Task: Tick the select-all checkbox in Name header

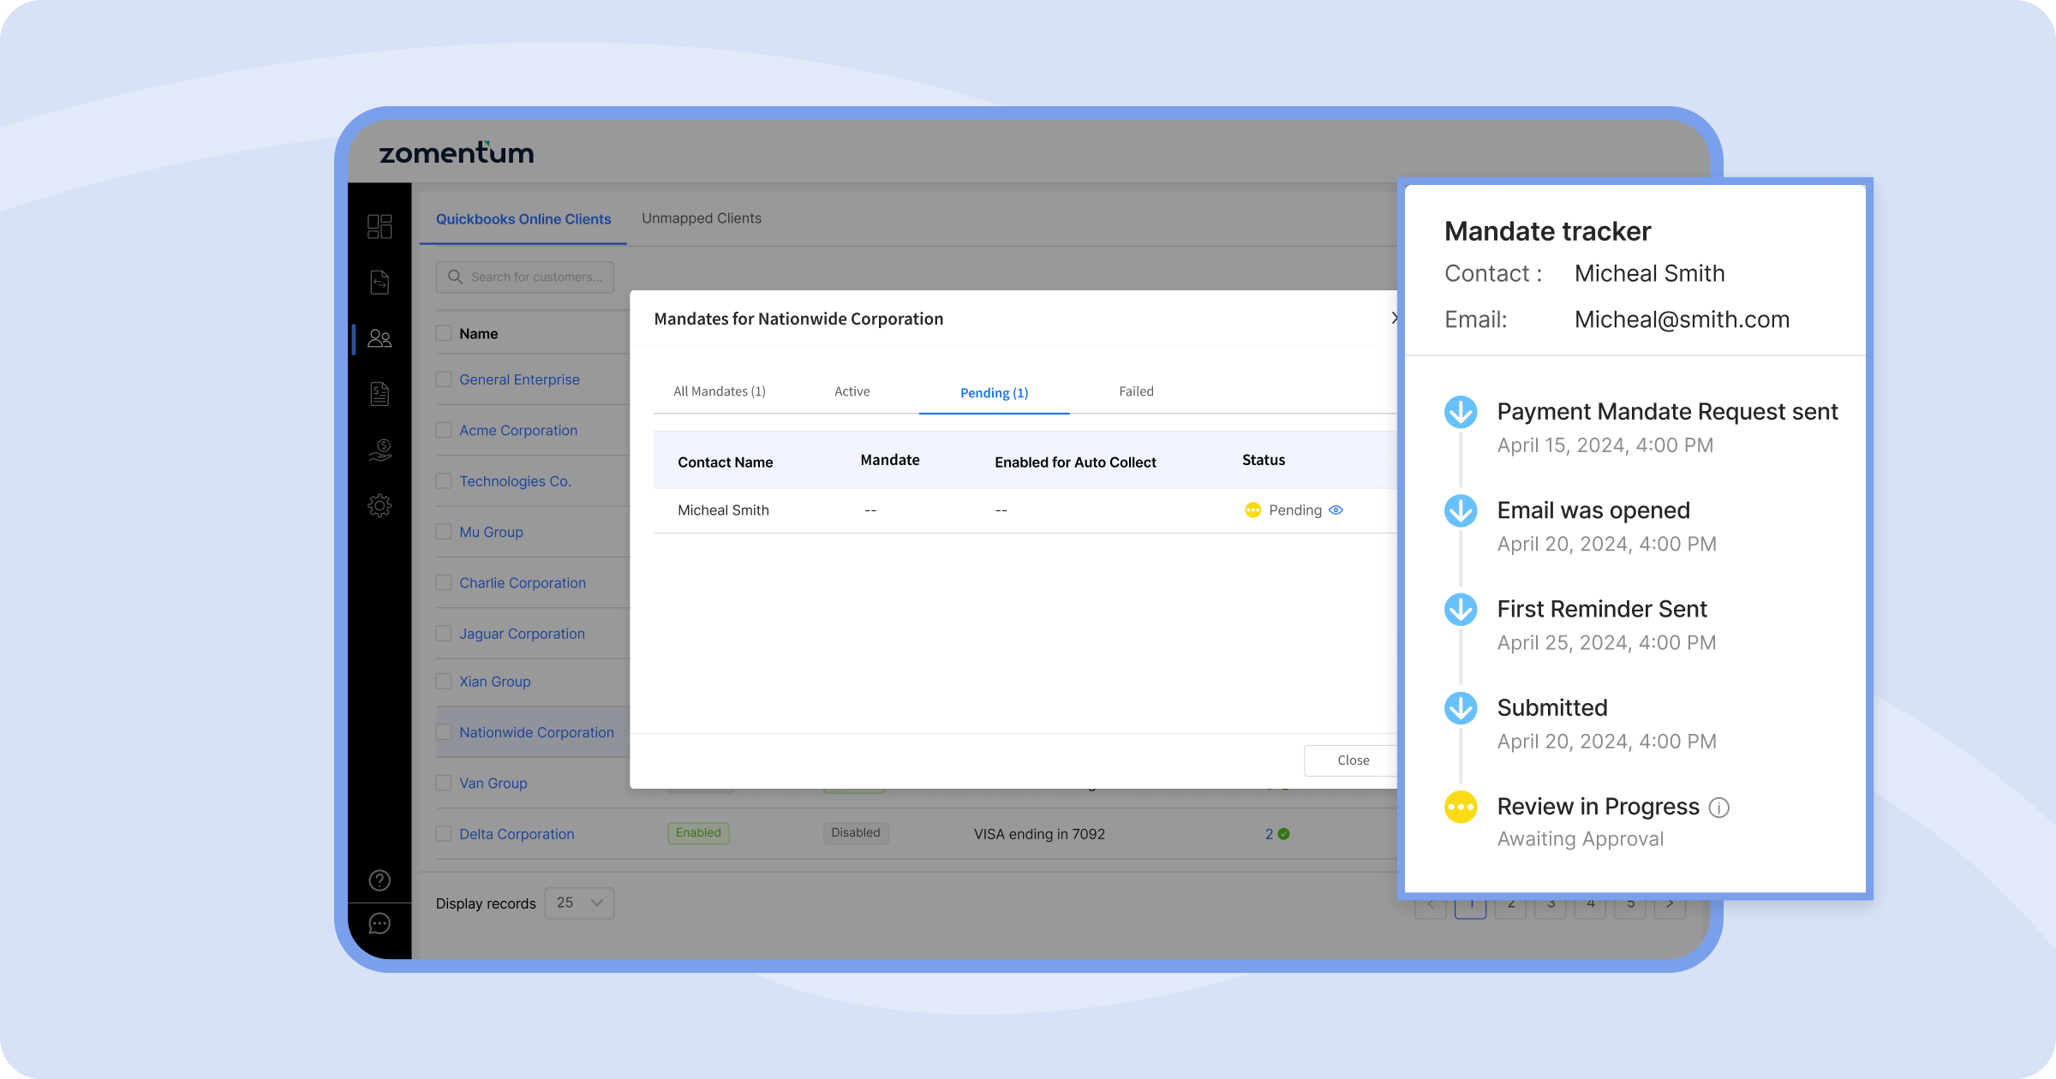Action: [444, 333]
